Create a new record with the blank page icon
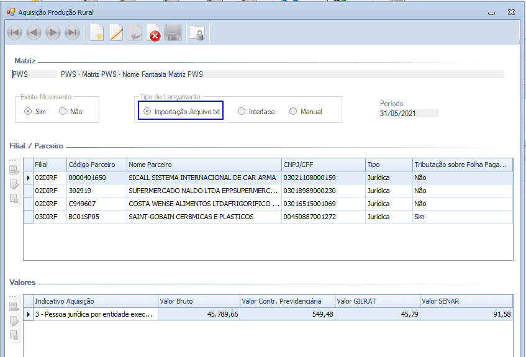Image resolution: width=526 pixels, height=357 pixels. coord(97,33)
